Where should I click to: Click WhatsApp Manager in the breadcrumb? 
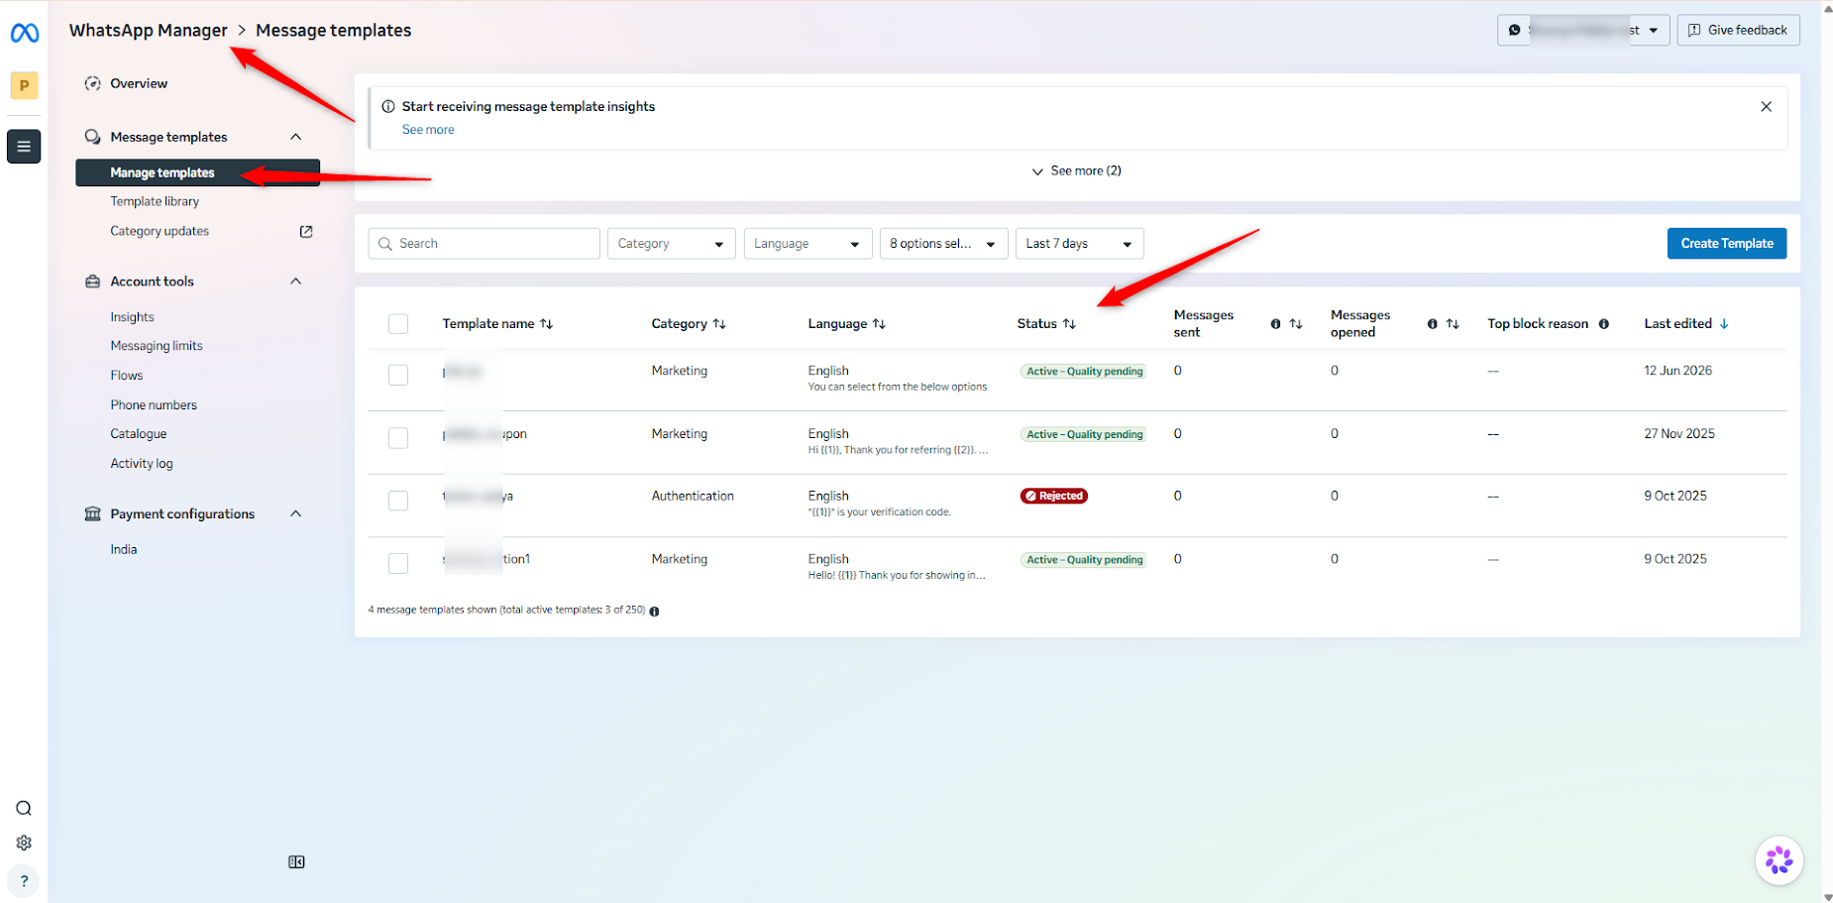(x=149, y=31)
